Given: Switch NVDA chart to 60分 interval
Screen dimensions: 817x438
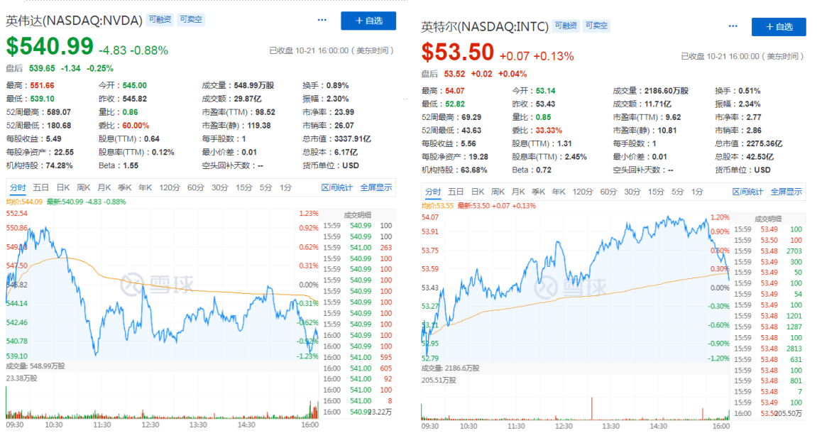Looking at the screenshot, I should (x=196, y=187).
